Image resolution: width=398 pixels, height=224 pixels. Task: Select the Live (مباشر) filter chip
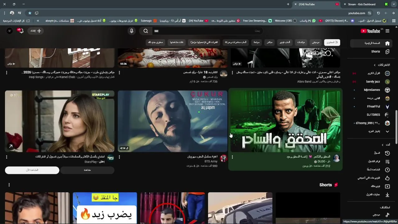270,42
